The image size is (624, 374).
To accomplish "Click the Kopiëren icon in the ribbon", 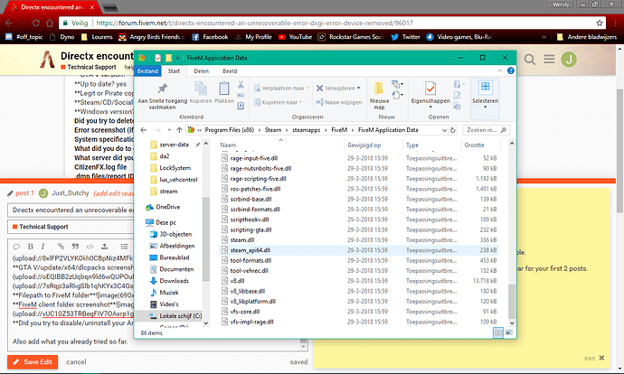I will [x=201, y=89].
